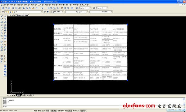
Task: Open the layer selector dropdown
Action: click(x=24, y=12)
